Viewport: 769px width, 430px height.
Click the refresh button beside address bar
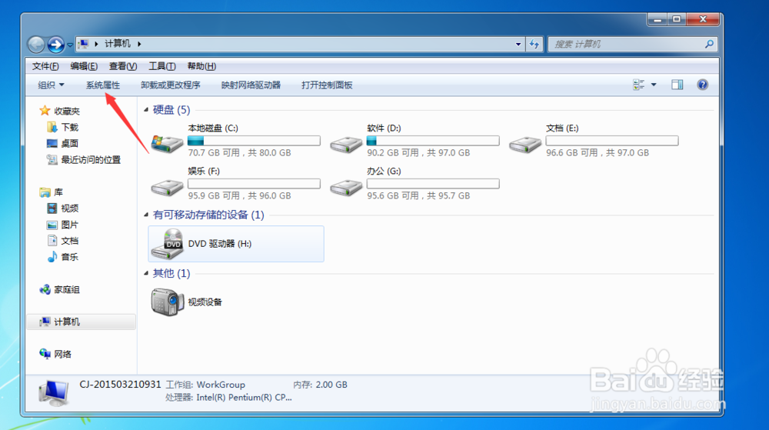coord(534,44)
